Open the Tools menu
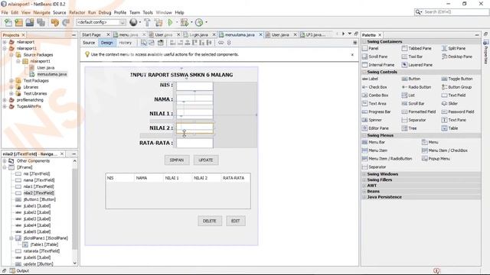The width and height of the screenshot is (490, 275). [x=148, y=12]
